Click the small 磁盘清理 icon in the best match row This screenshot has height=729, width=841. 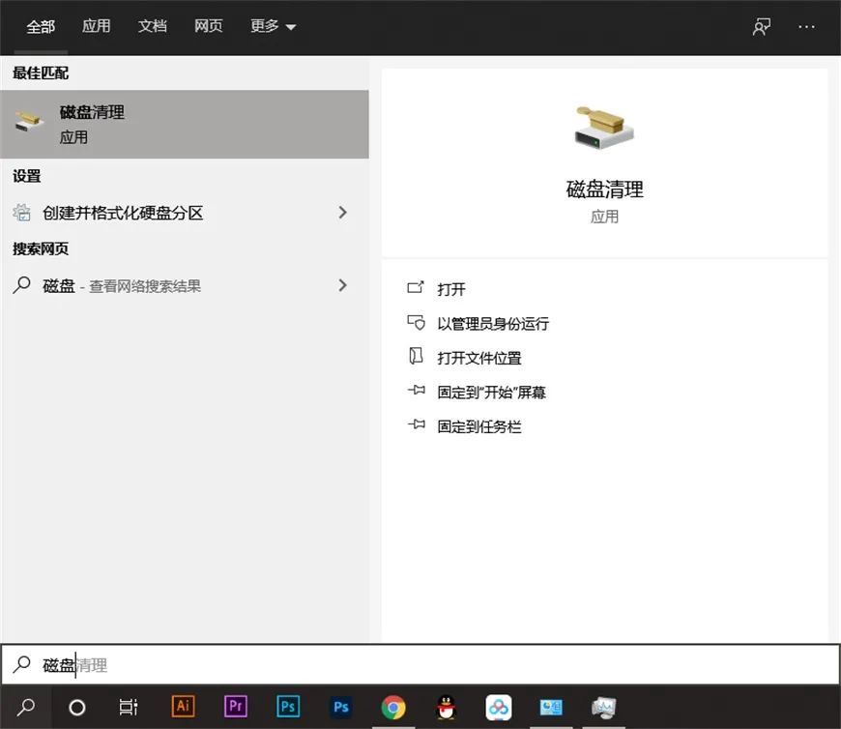click(29, 121)
